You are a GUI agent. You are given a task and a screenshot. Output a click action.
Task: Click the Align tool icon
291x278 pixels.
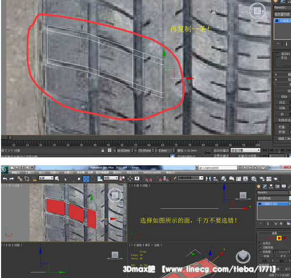(216, 179)
